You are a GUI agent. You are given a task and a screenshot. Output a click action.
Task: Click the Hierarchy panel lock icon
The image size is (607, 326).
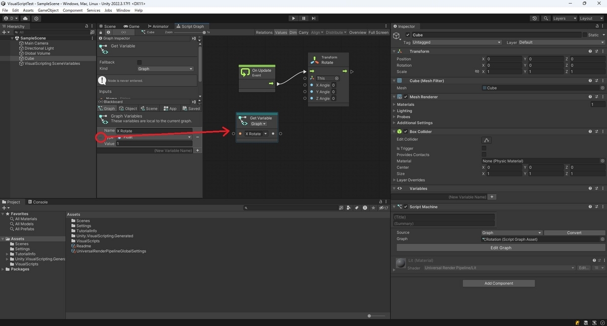(86, 26)
